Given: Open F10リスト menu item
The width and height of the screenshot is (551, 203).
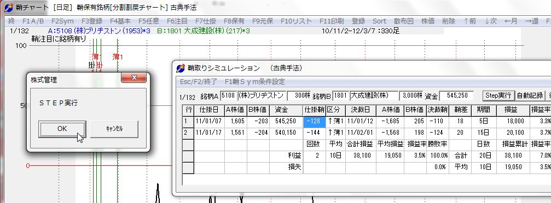Looking at the screenshot, I should point(296,21).
